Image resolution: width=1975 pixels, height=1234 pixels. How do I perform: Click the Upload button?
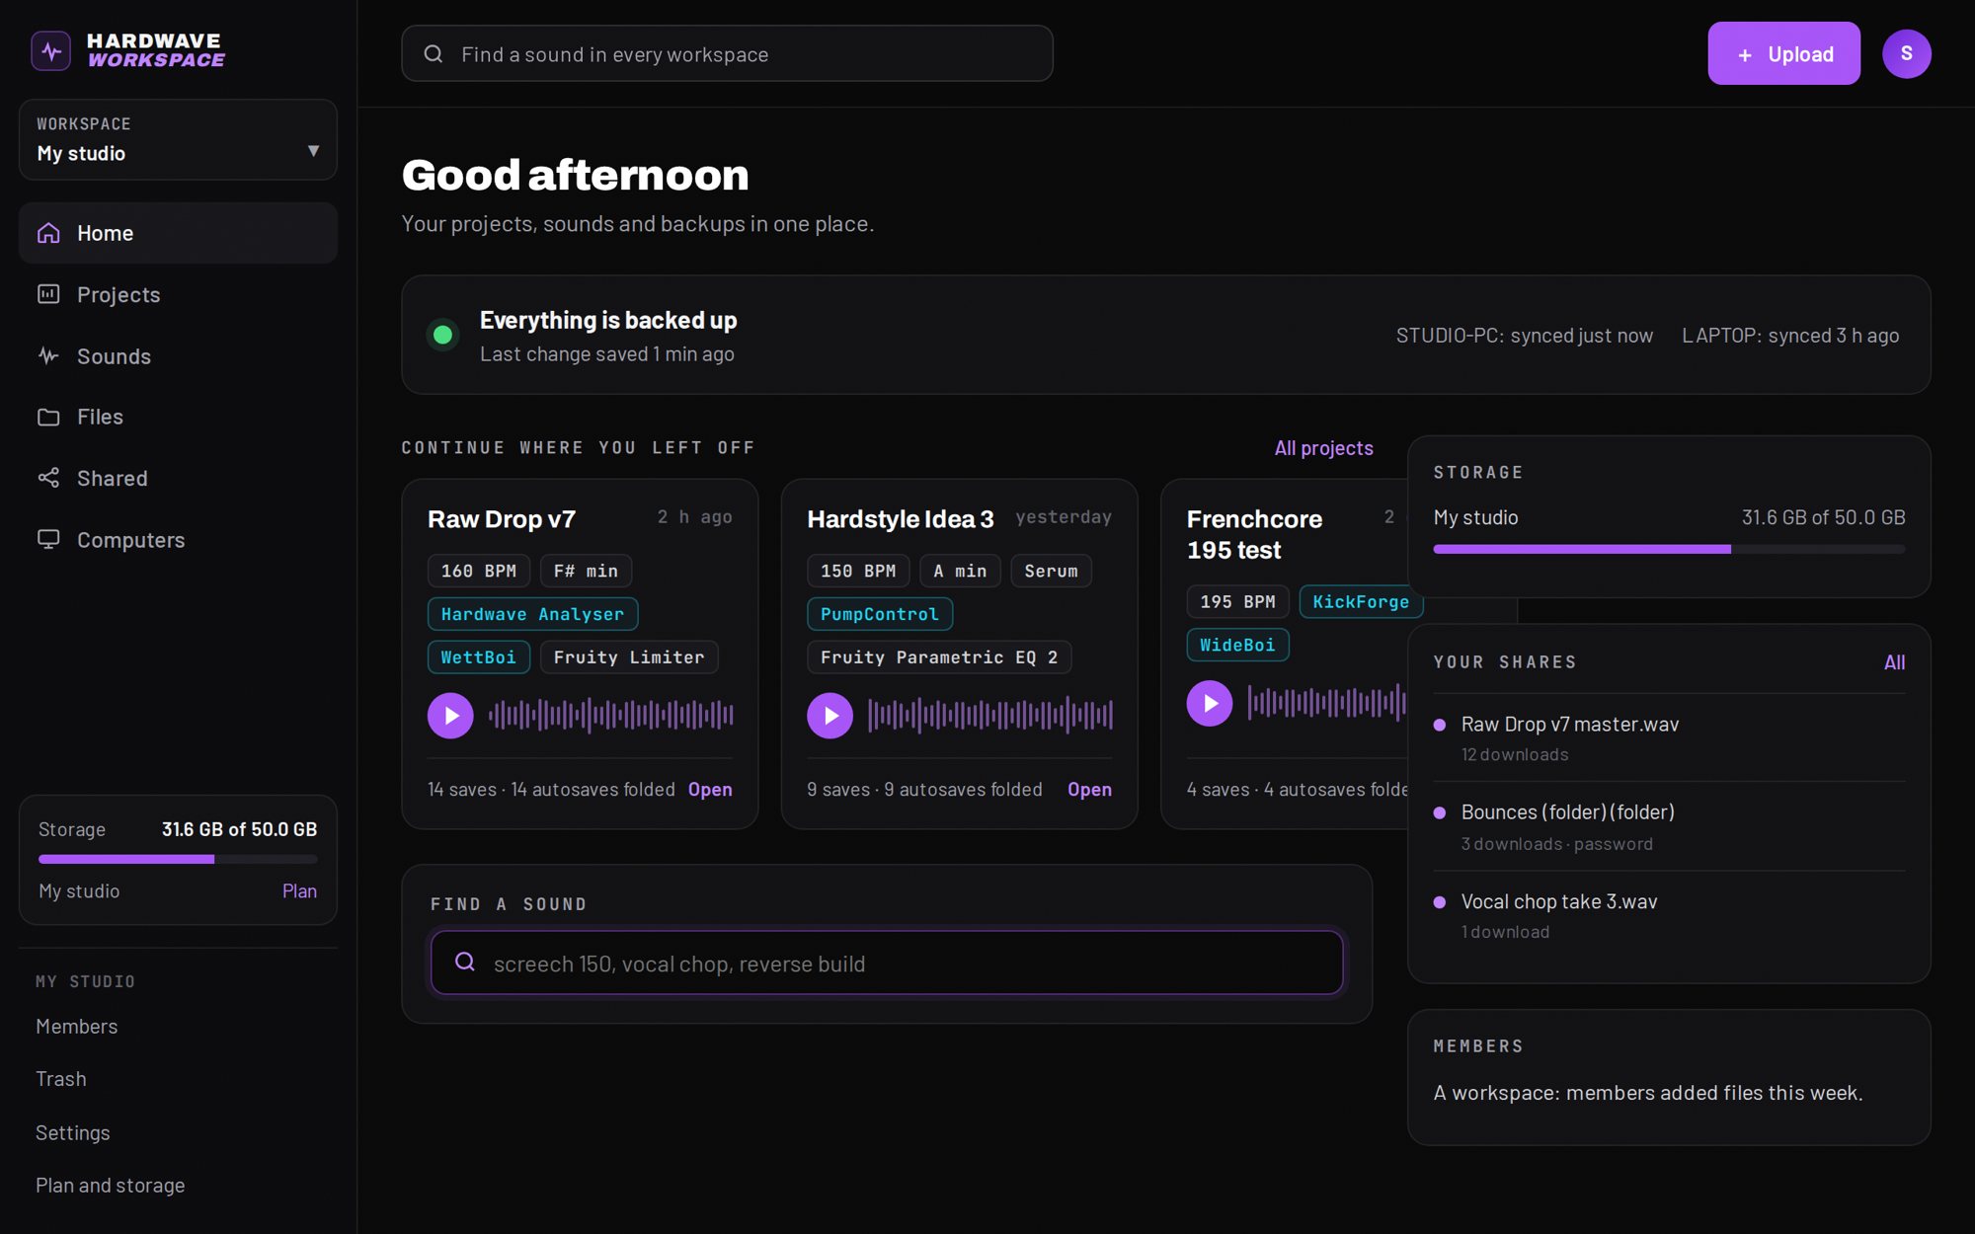[x=1783, y=53]
